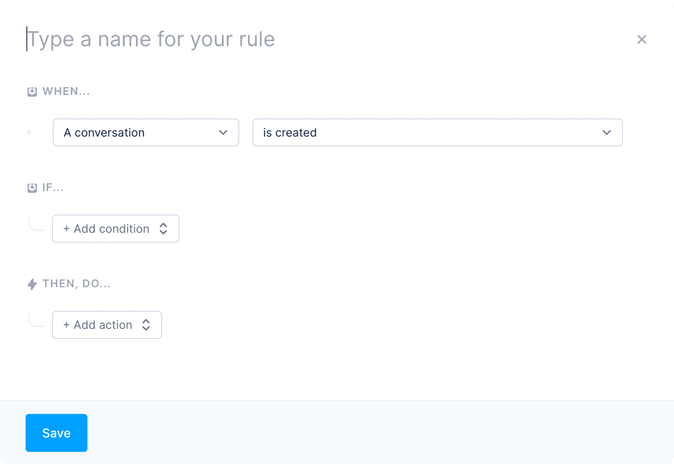Image resolution: width=674 pixels, height=464 pixels.
Task: Click the up-down arrows on Add action
Action: click(146, 325)
